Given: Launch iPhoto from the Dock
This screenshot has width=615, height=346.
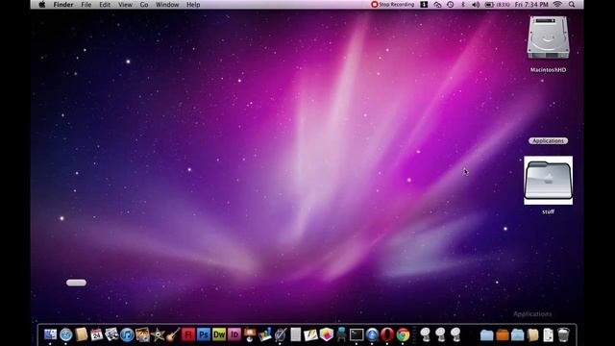Looking at the screenshot, I should point(142,334).
